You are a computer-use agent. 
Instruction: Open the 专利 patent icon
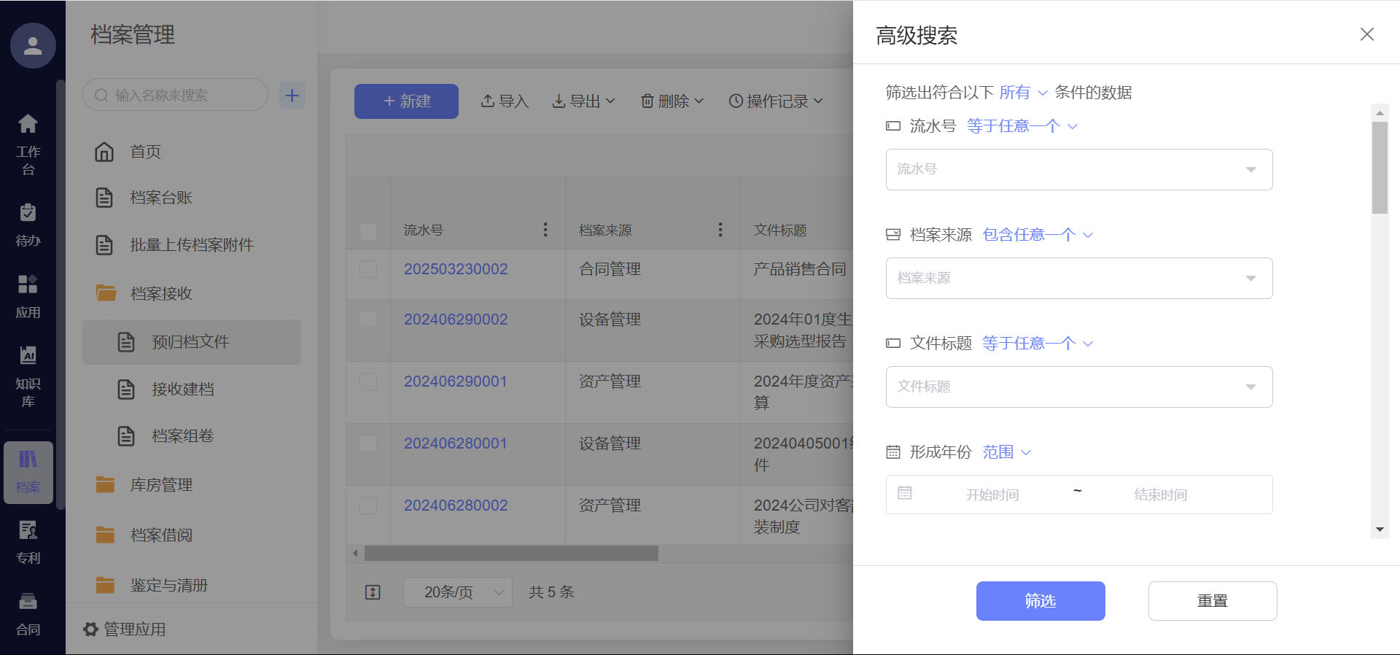(28, 530)
